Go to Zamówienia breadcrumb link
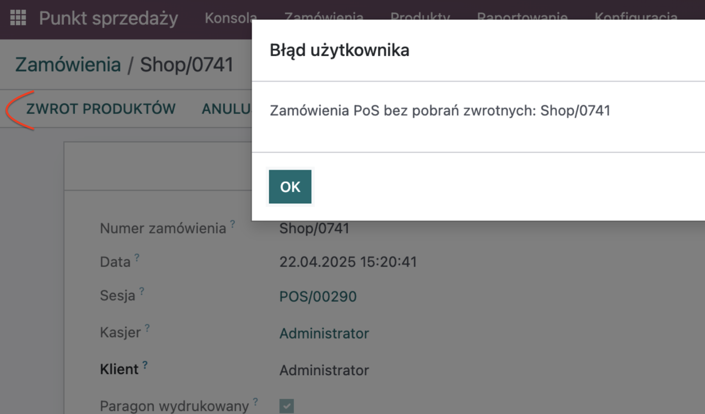Viewport: 705px width, 414px height. pyautogui.click(x=68, y=64)
